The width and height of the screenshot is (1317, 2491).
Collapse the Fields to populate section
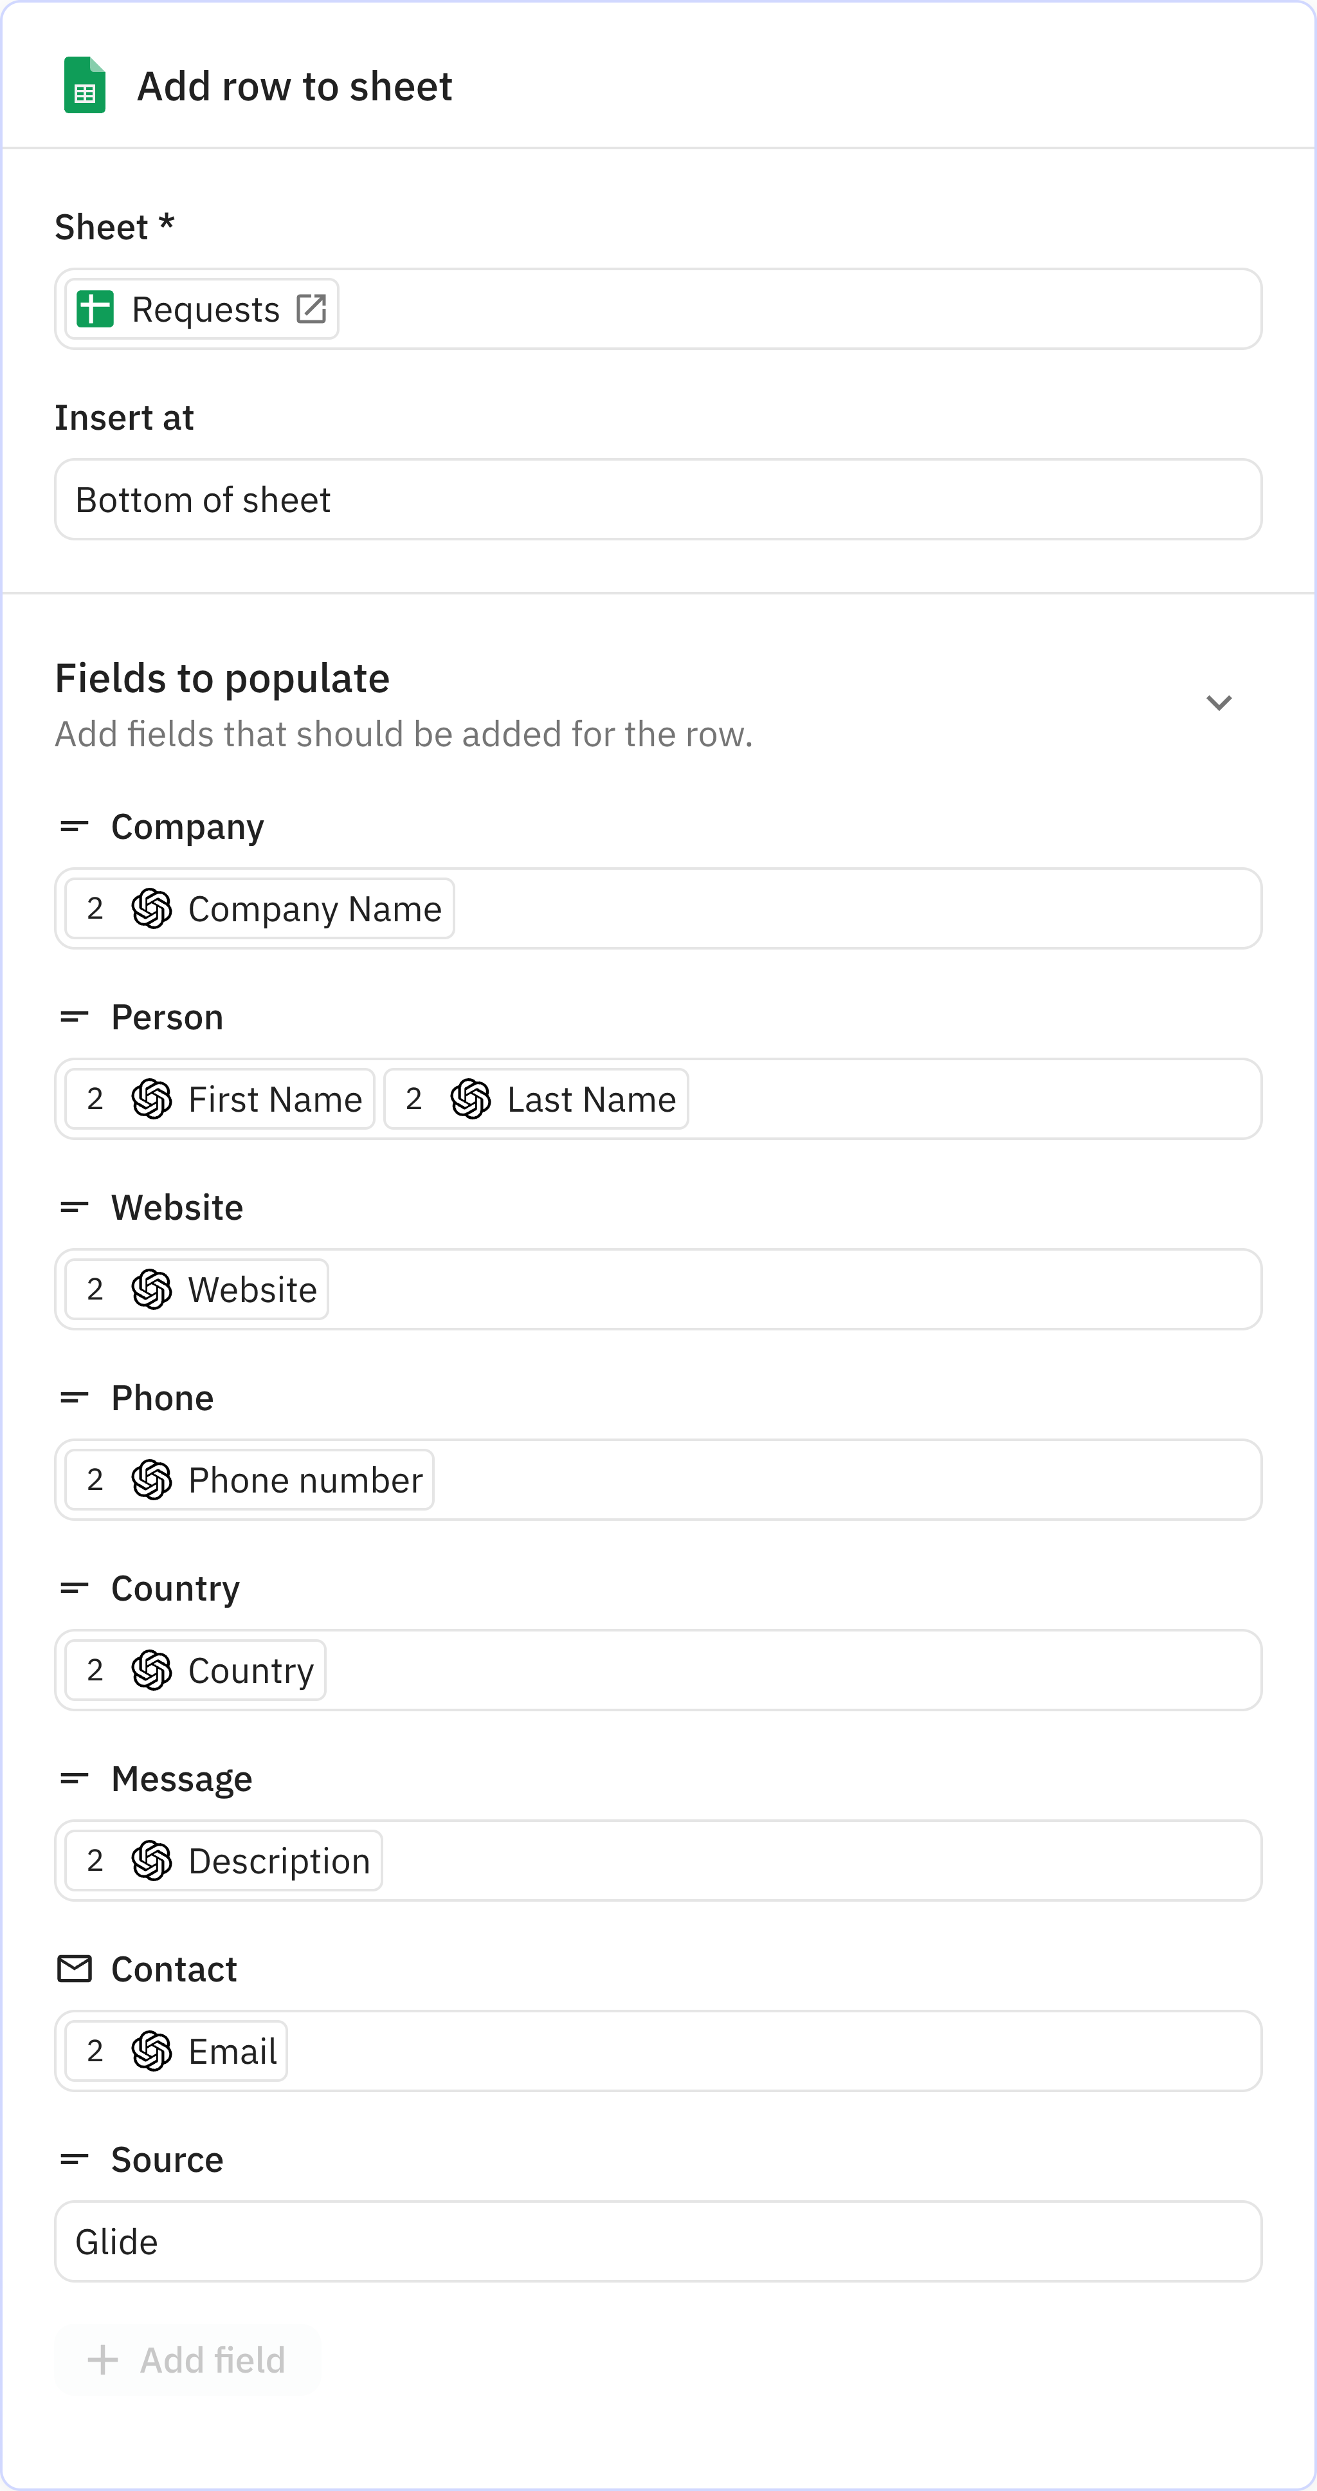click(x=1219, y=703)
